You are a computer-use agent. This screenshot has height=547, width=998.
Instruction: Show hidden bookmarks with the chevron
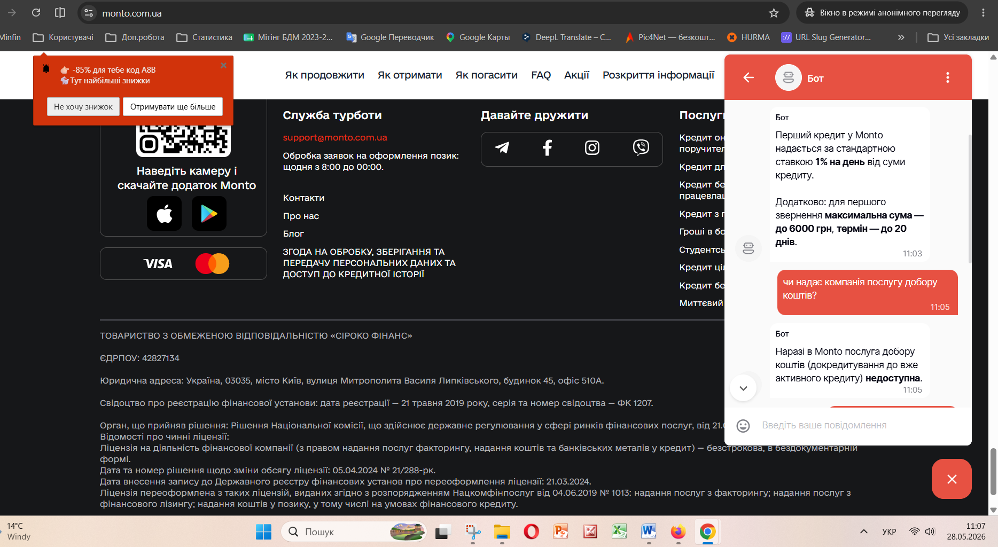[901, 37]
